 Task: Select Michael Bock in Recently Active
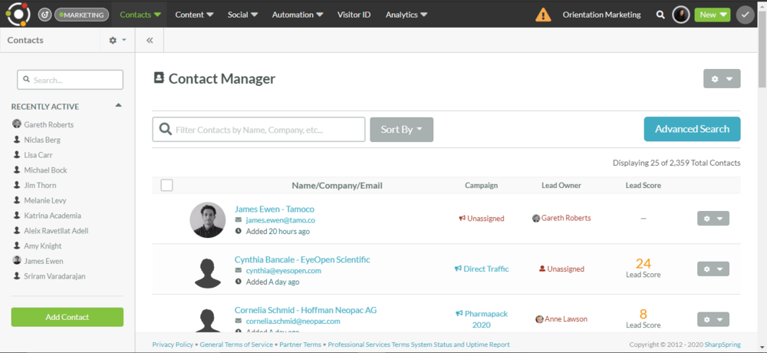coord(45,170)
